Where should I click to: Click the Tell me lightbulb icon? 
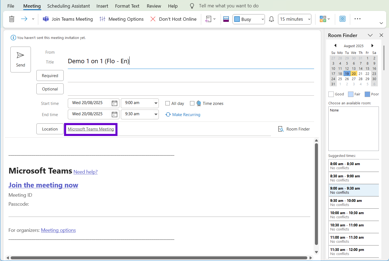tap(192, 6)
